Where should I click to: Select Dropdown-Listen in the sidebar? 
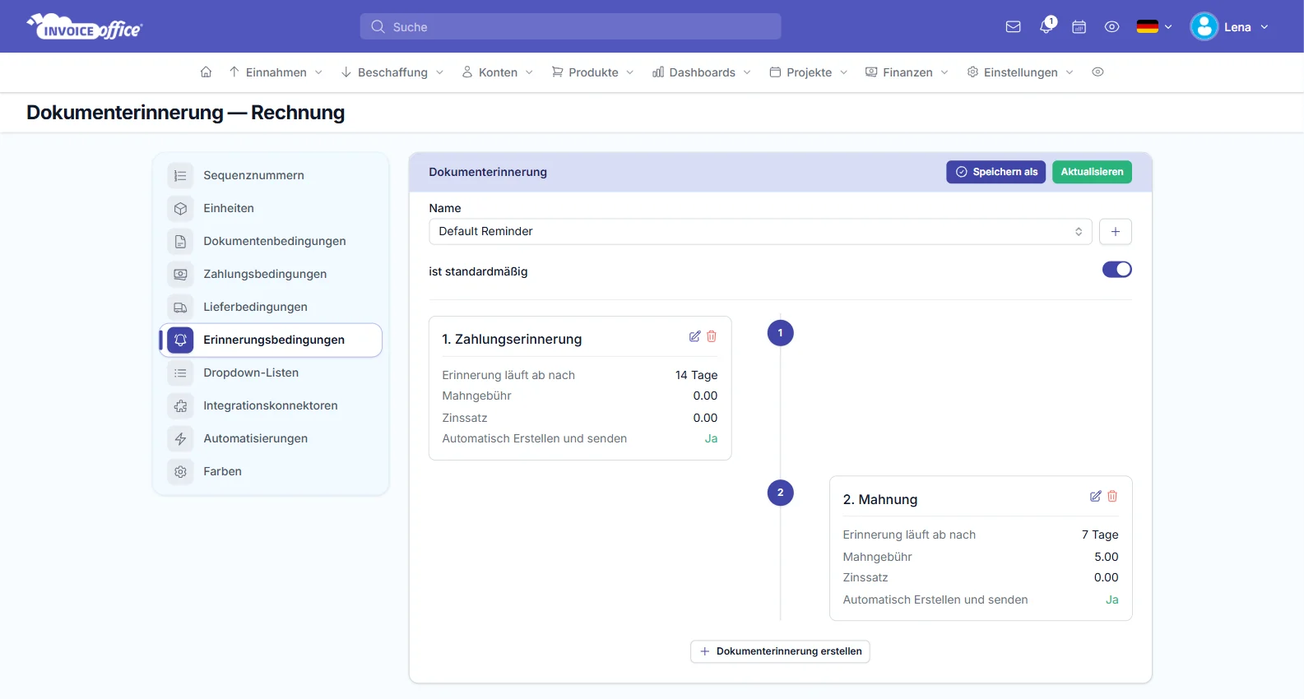(x=271, y=373)
